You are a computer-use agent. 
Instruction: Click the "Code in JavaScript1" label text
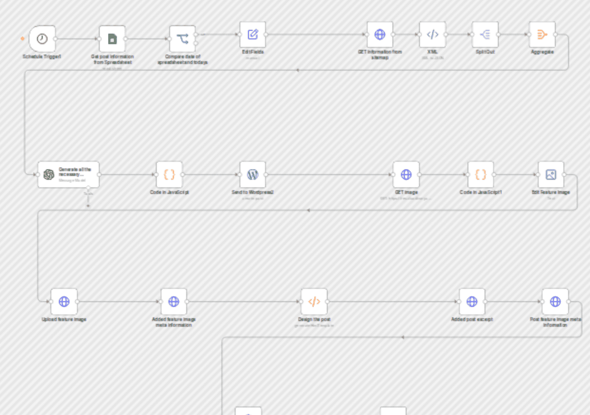tap(481, 192)
